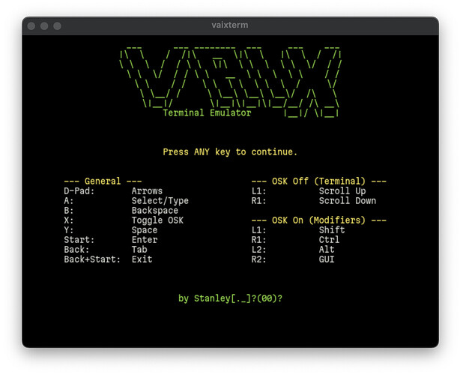
Task: Click the 'A:' button label
Action: (69, 201)
